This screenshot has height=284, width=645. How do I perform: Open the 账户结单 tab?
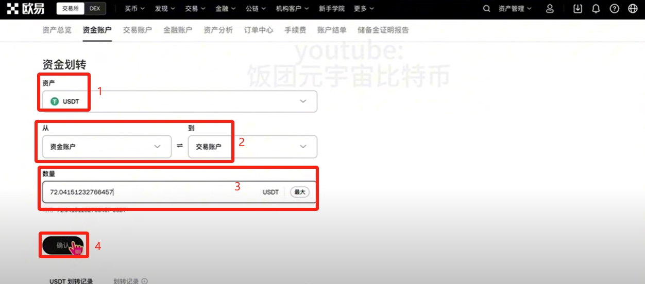click(x=332, y=30)
